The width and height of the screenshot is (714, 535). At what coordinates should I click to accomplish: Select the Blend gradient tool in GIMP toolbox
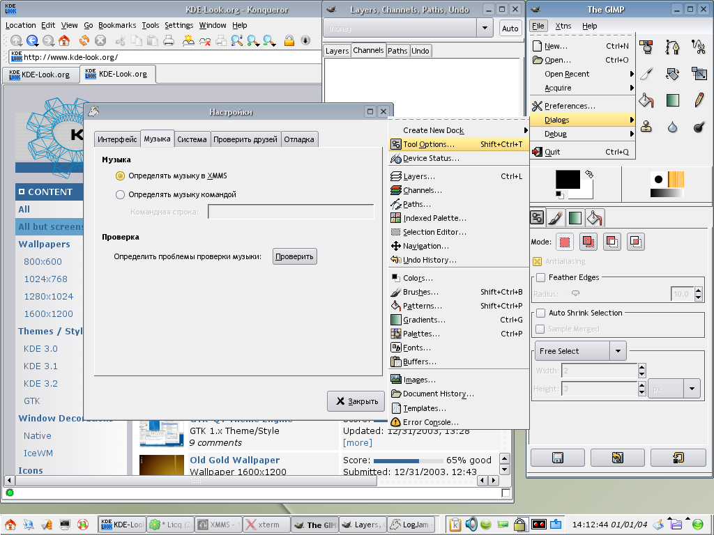(x=673, y=100)
